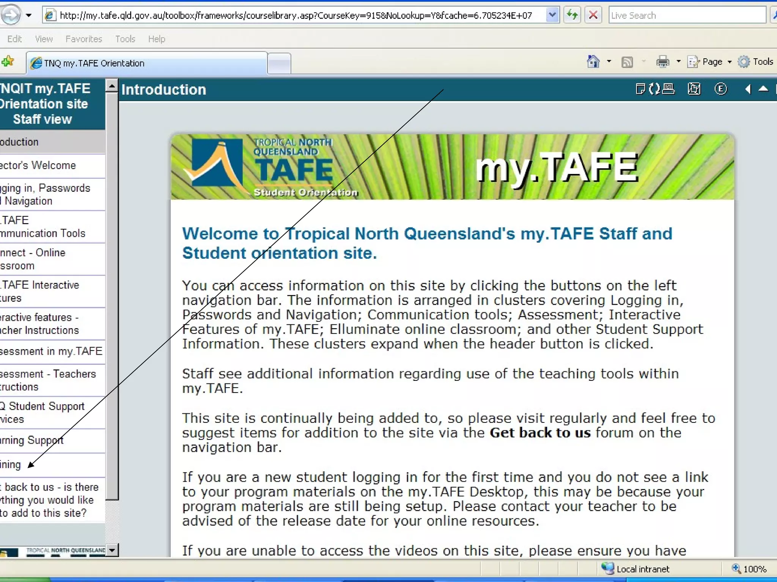This screenshot has height=582, width=777.
Task: Open the Page dropdown menu
Action: coord(709,62)
